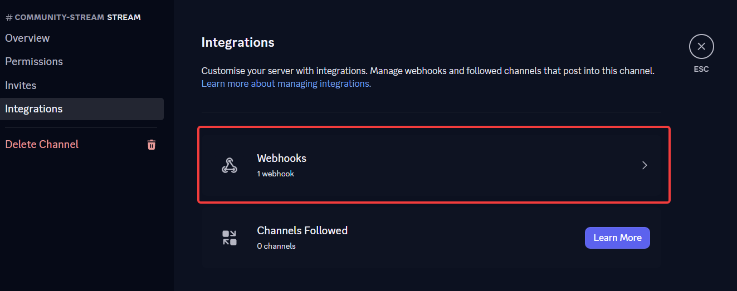Image resolution: width=737 pixels, height=291 pixels.
Task: Close settings with the circled X icon
Action: coord(701,47)
